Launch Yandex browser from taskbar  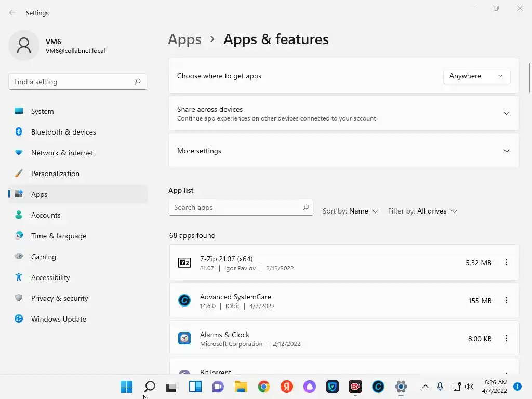pyautogui.click(x=287, y=387)
